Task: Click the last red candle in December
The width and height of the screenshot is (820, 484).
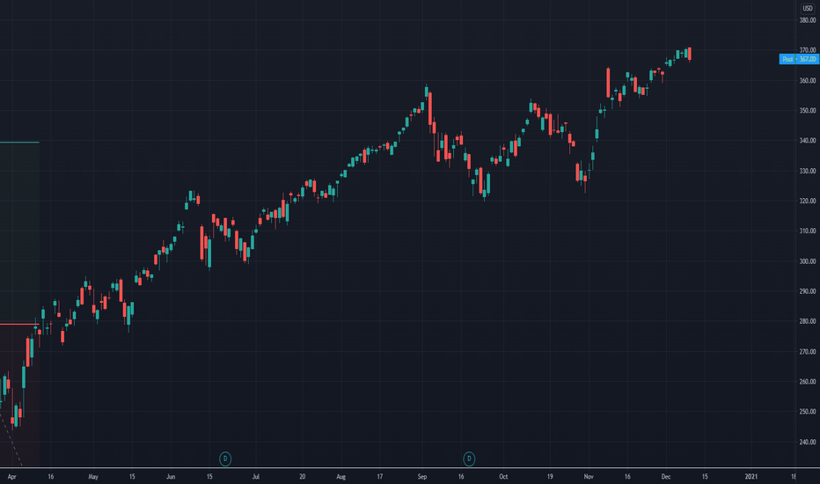Action: [x=690, y=54]
